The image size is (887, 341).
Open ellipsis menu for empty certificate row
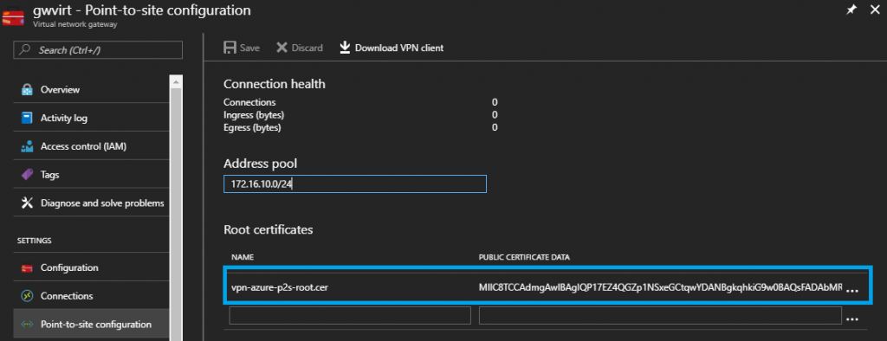pos(852,319)
